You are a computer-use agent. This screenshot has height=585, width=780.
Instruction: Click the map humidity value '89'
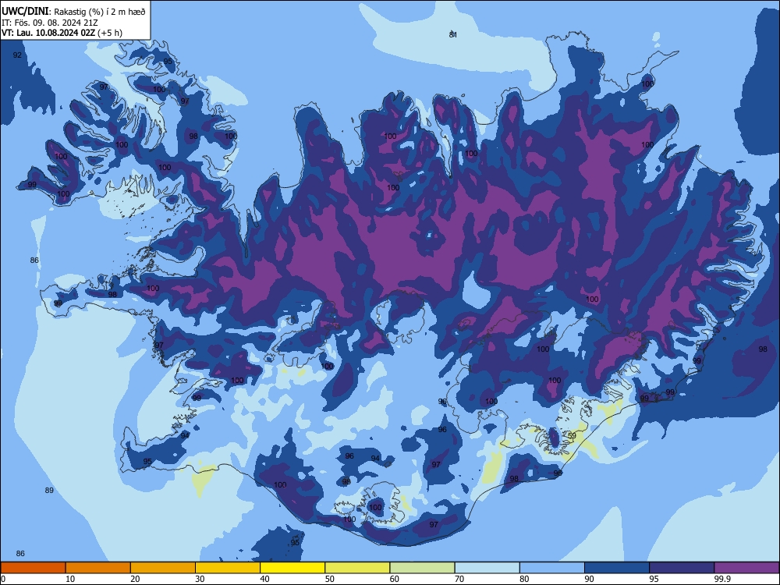point(49,491)
